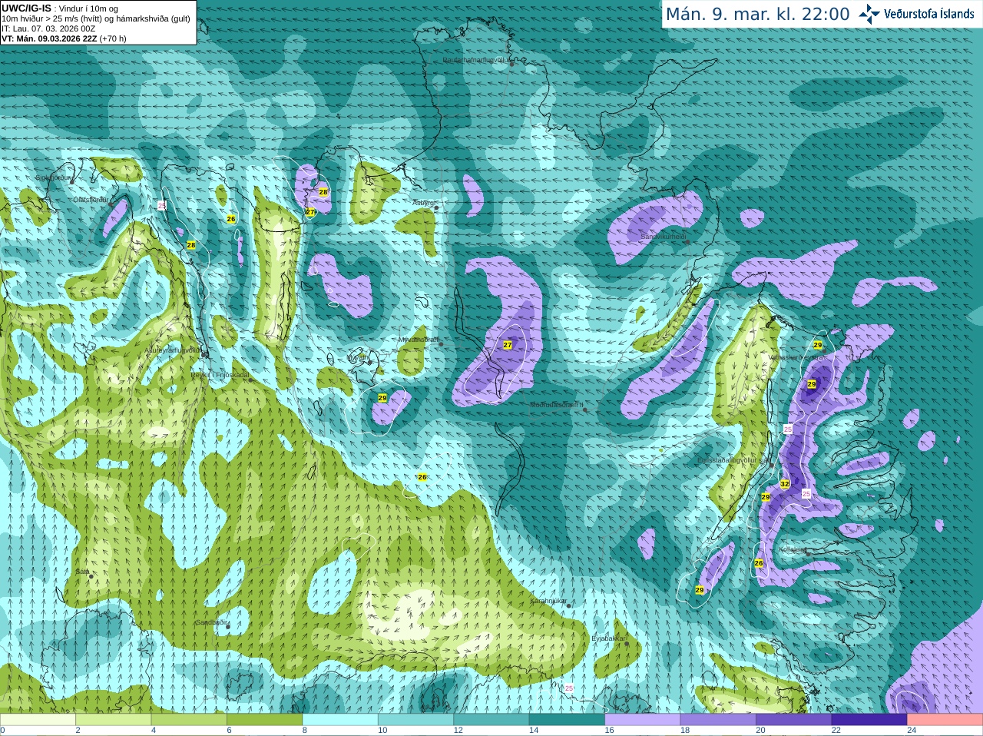Click the Möðrudalsöræfi II station label
983x736 pixels.
[x=557, y=405]
